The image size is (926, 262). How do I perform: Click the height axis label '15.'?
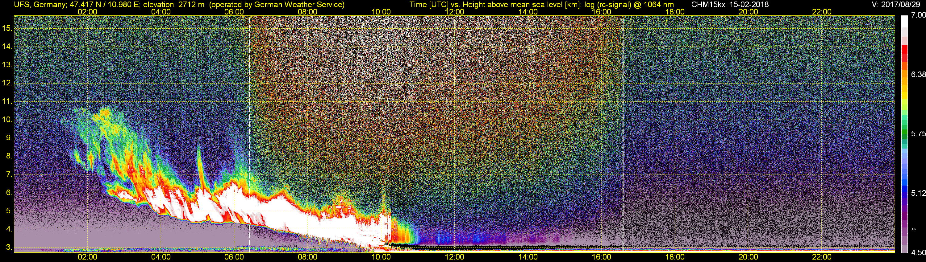click(x=7, y=28)
